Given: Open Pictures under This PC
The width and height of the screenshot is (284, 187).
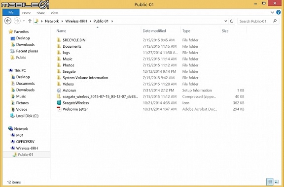Looking at the screenshot, I should 22,103.
